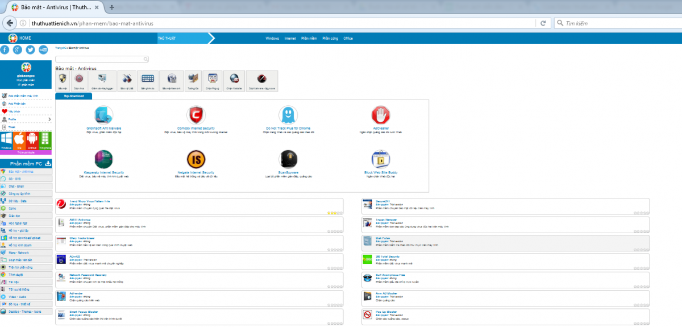Expand the Profile sidebar arrow
682x327 pixels.
[49, 119]
